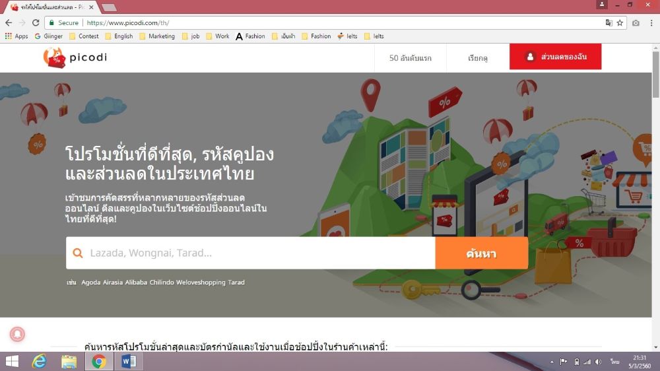Open the Chrome three-dot menu
The width and height of the screenshot is (660, 371).
(651, 22)
